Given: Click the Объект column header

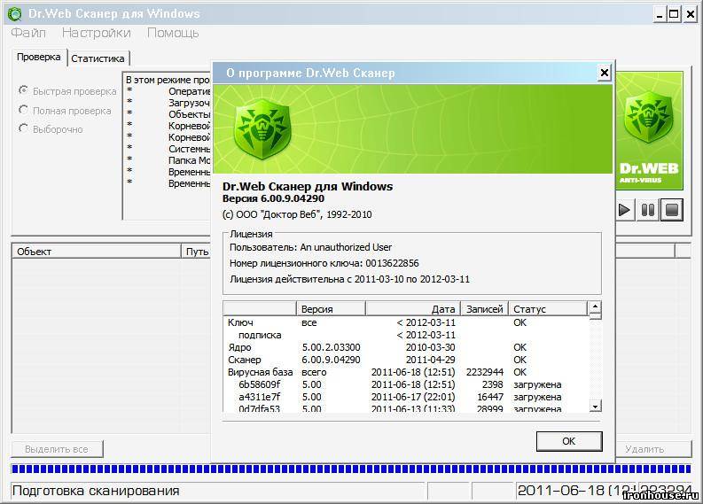Looking at the screenshot, I should point(97,252).
